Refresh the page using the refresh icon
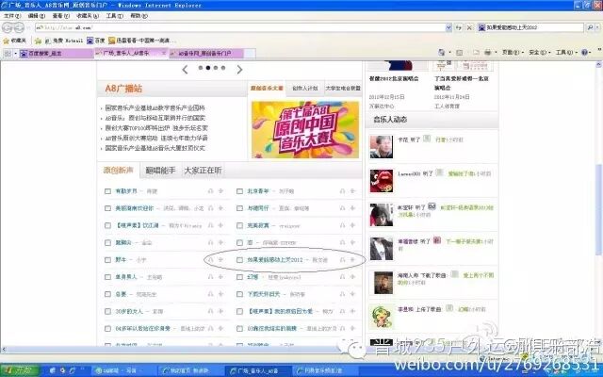The height and width of the screenshot is (377, 603). coord(459,27)
